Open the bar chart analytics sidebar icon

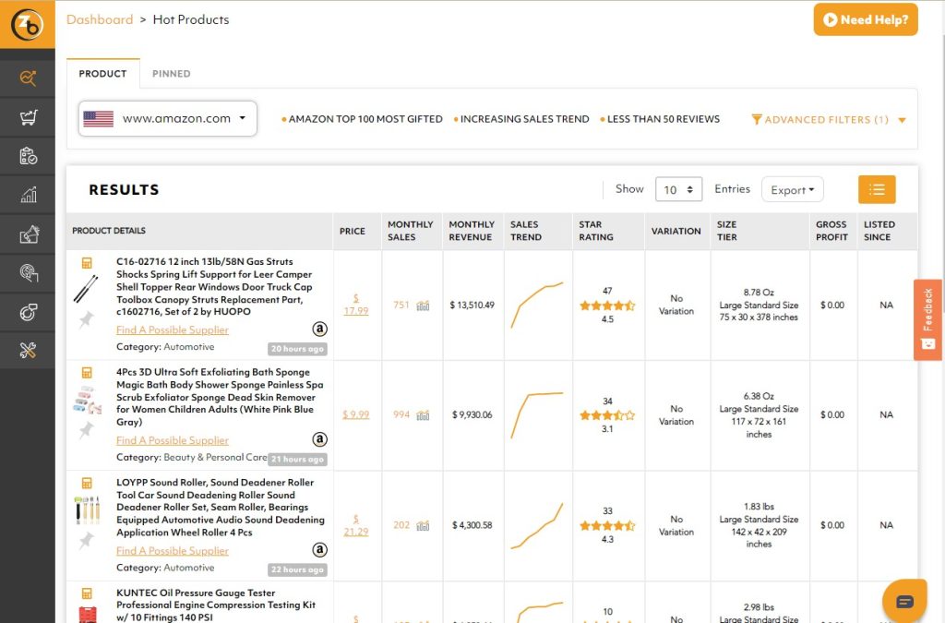click(28, 195)
